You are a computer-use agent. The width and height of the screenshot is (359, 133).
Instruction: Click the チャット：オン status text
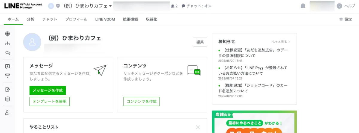tap(199, 6)
